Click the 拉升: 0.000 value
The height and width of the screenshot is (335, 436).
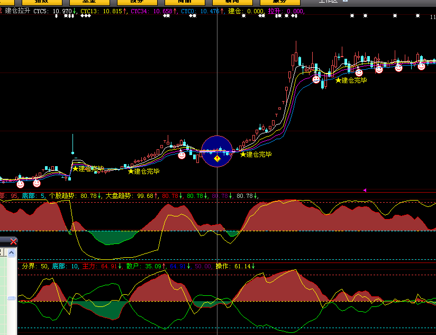(286, 11)
